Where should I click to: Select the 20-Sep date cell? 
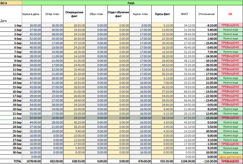11,109
